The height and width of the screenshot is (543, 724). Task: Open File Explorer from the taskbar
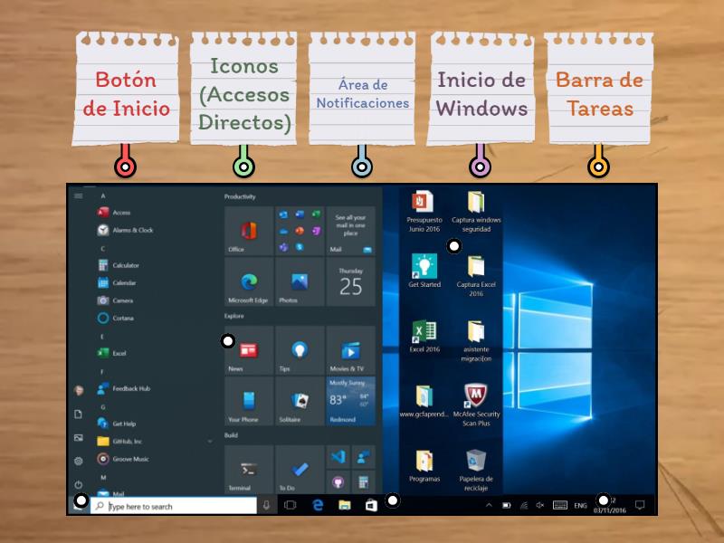345,505
